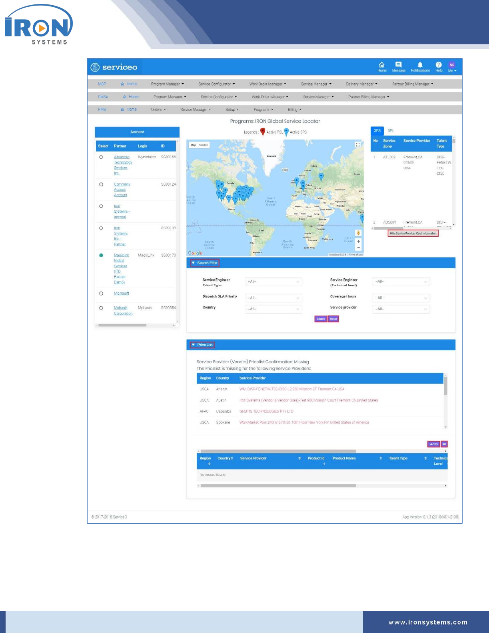Select Advanced Technology Services radio button
This screenshot has width=489, height=633.
101,157
